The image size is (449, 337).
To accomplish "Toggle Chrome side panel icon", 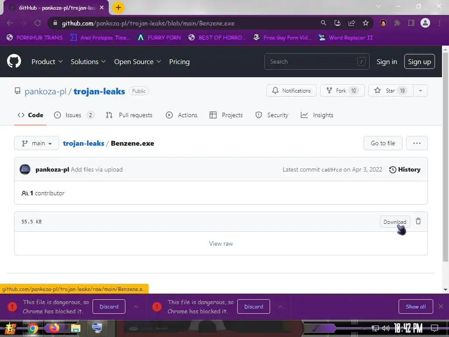I will click(411, 23).
